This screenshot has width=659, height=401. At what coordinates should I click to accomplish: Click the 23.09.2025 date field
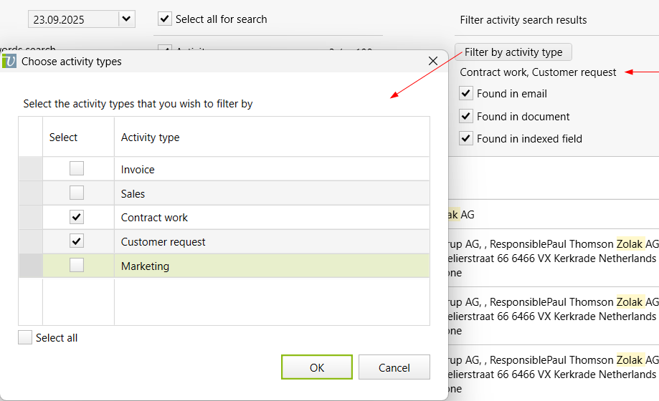point(72,19)
